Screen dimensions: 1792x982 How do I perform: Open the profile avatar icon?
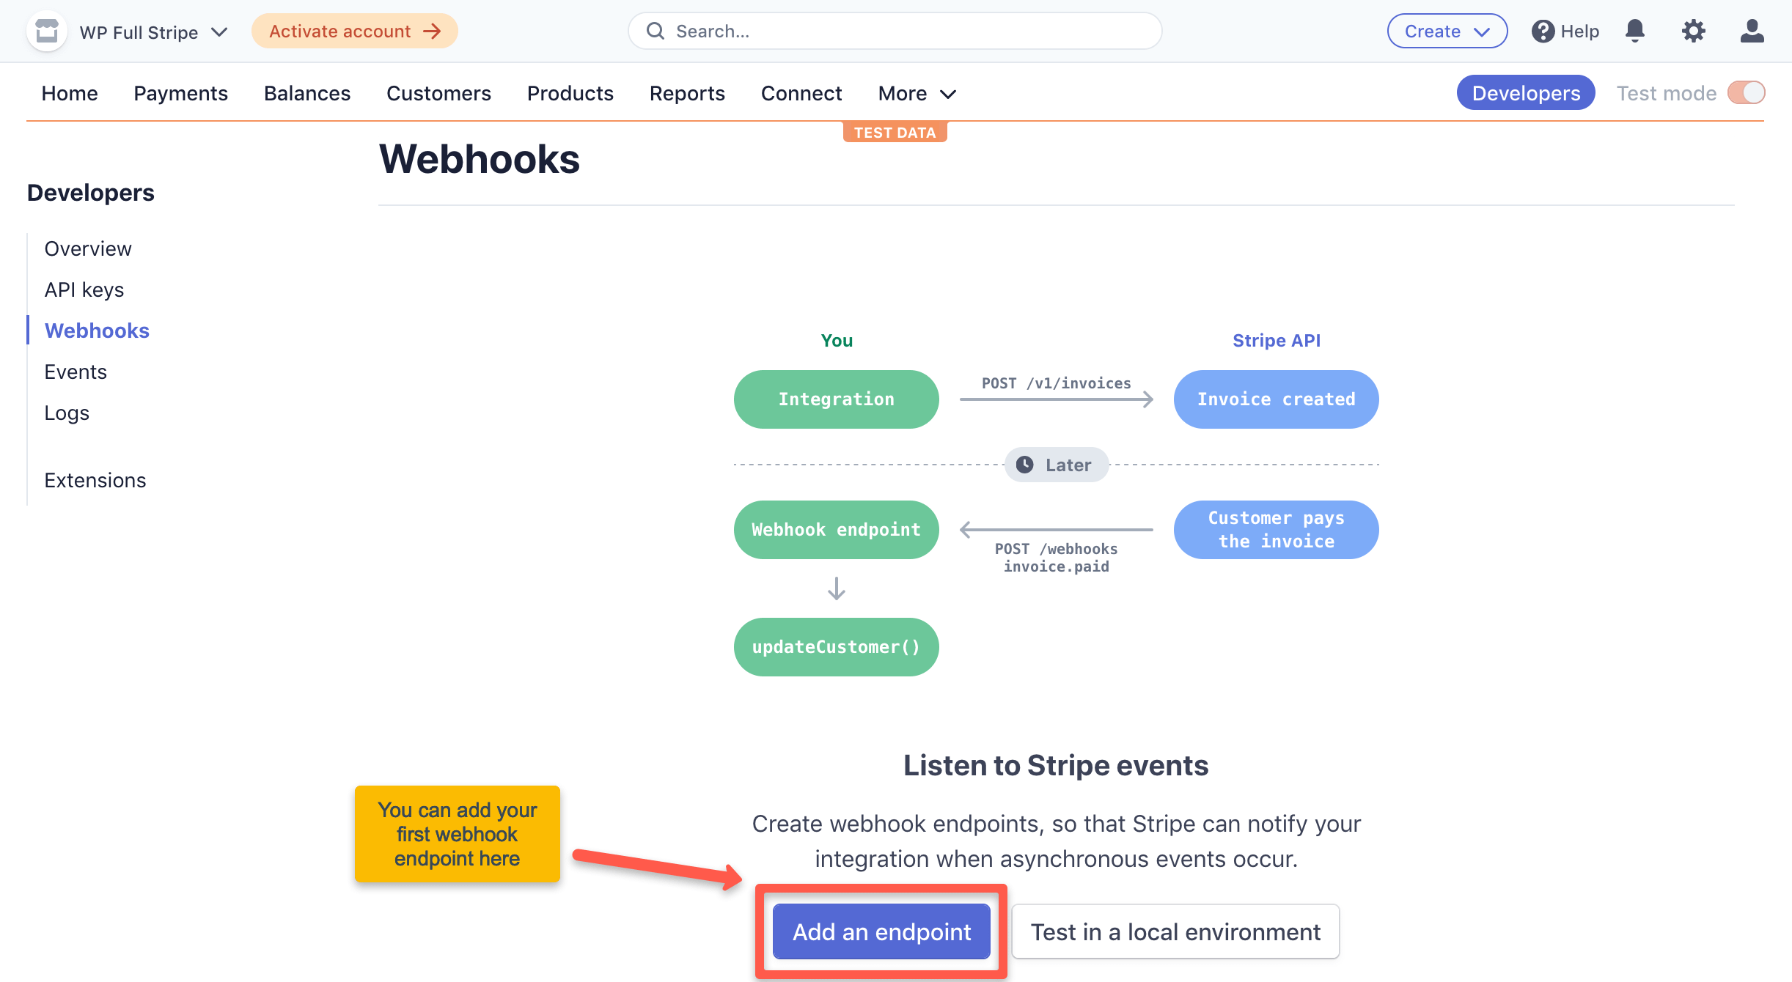[1752, 31]
